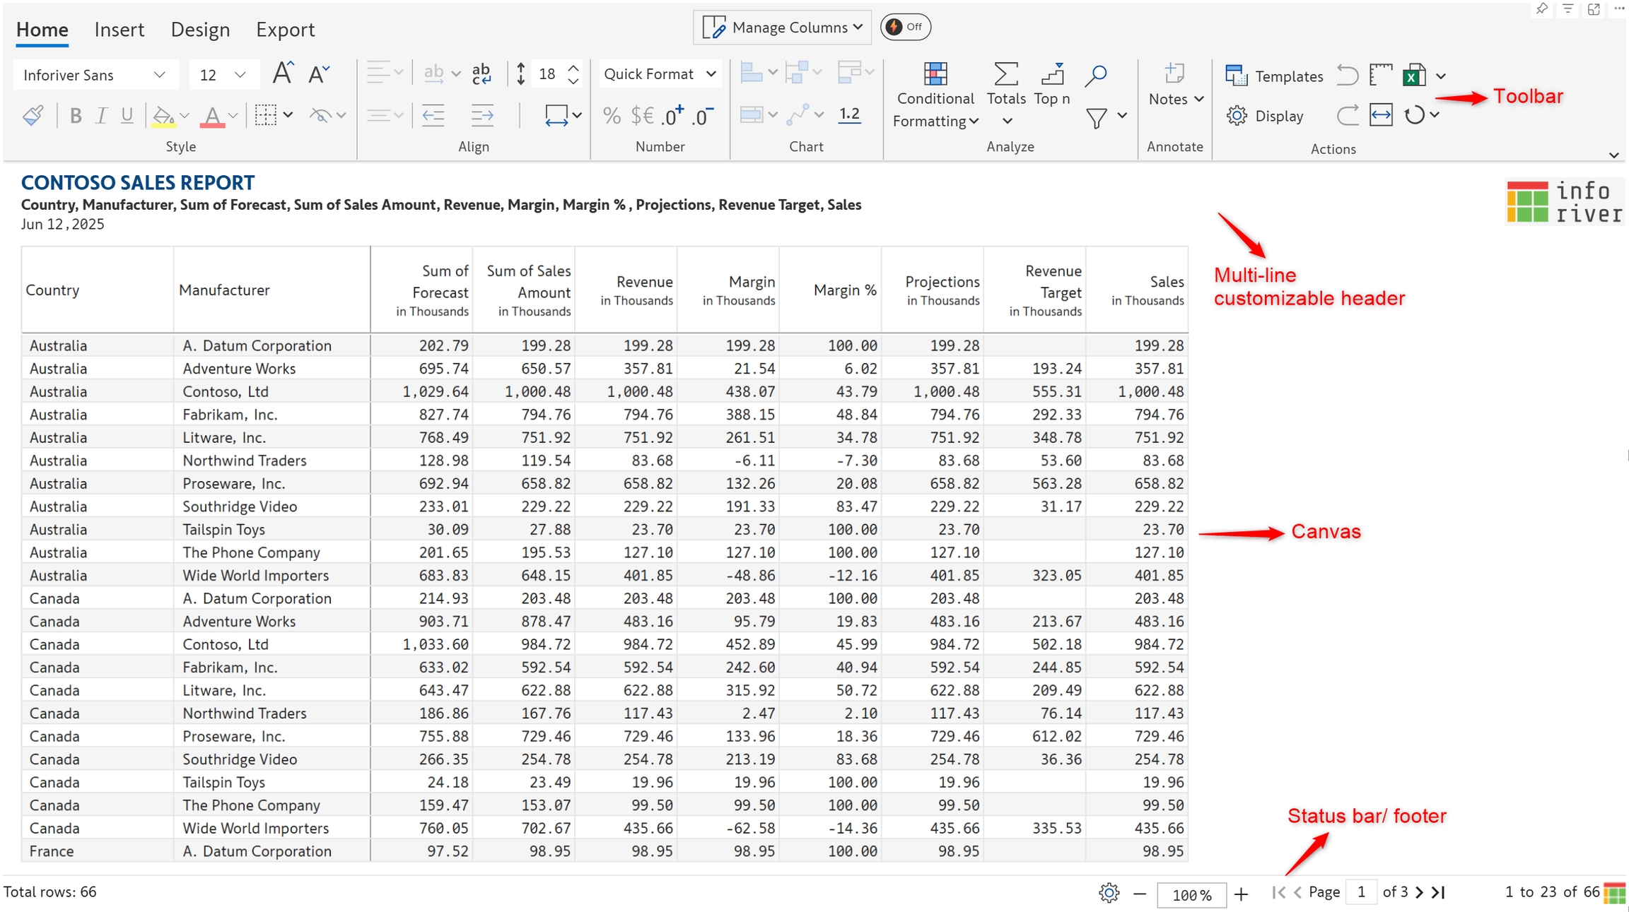
Task: Click the page number input field
Action: pos(1361,892)
